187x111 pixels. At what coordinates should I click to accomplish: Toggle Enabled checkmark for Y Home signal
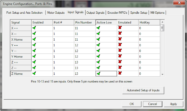tap(34, 56)
